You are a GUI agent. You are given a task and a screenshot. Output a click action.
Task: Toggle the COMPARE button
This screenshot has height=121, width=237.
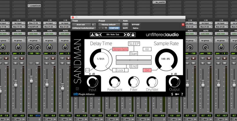pos(114,28)
